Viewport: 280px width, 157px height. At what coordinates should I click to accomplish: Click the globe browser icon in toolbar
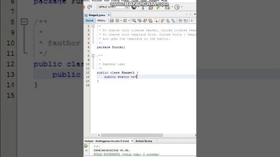click(x=134, y=7)
